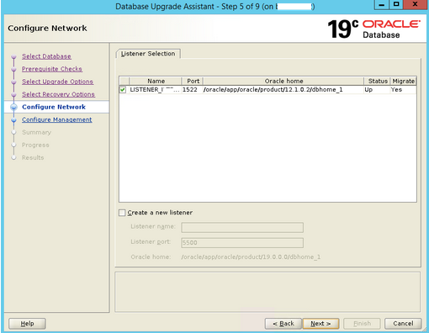The width and height of the screenshot is (429, 333).
Task: Click the Select Database step bullet icon
Action: click(13, 56)
